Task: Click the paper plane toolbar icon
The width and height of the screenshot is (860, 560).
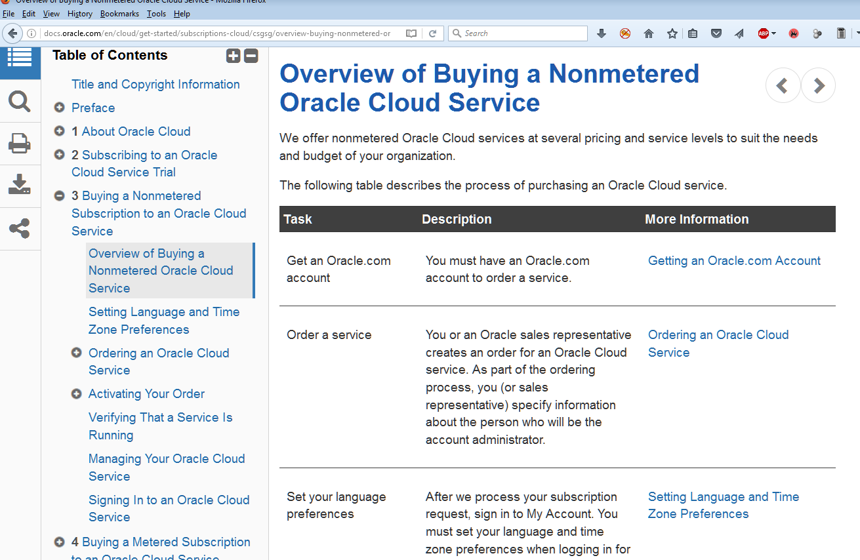Action: [739, 33]
